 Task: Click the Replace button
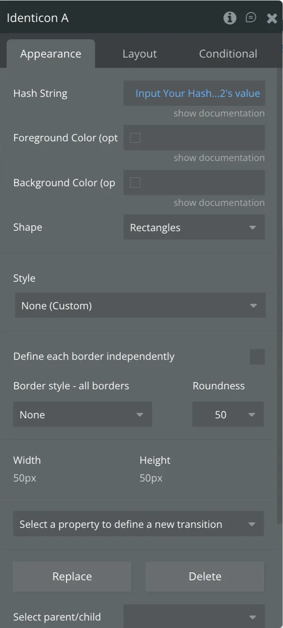[x=72, y=577]
